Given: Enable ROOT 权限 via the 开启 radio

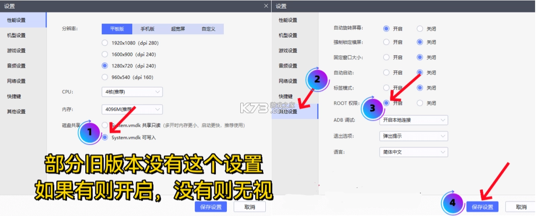Looking at the screenshot, I should pos(386,103).
